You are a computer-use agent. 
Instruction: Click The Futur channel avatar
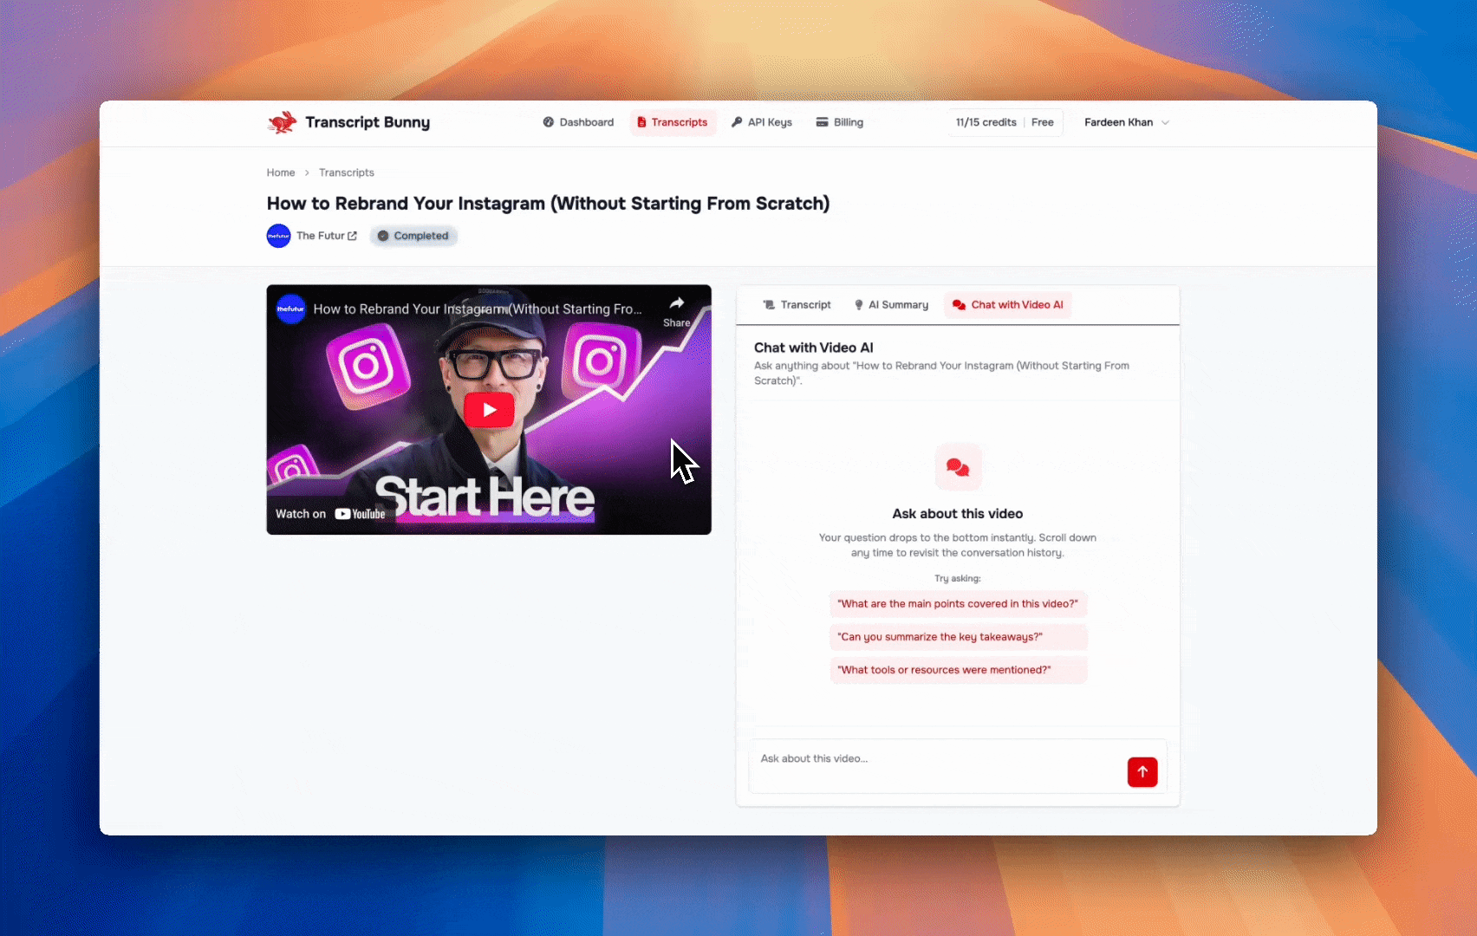[278, 235]
